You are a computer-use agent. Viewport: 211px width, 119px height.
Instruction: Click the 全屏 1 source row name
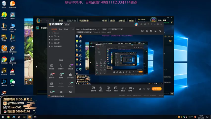tap(58, 43)
